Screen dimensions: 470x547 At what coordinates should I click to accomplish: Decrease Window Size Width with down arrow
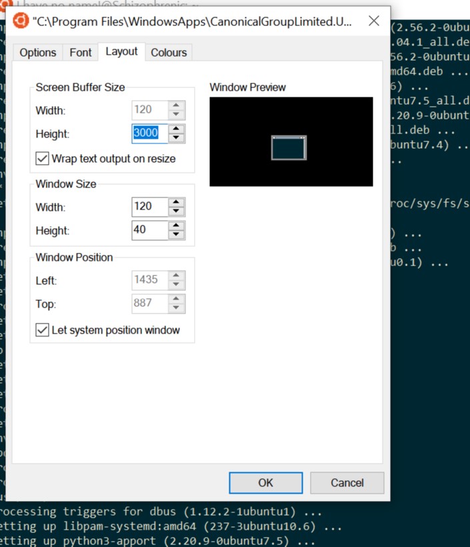tap(177, 211)
